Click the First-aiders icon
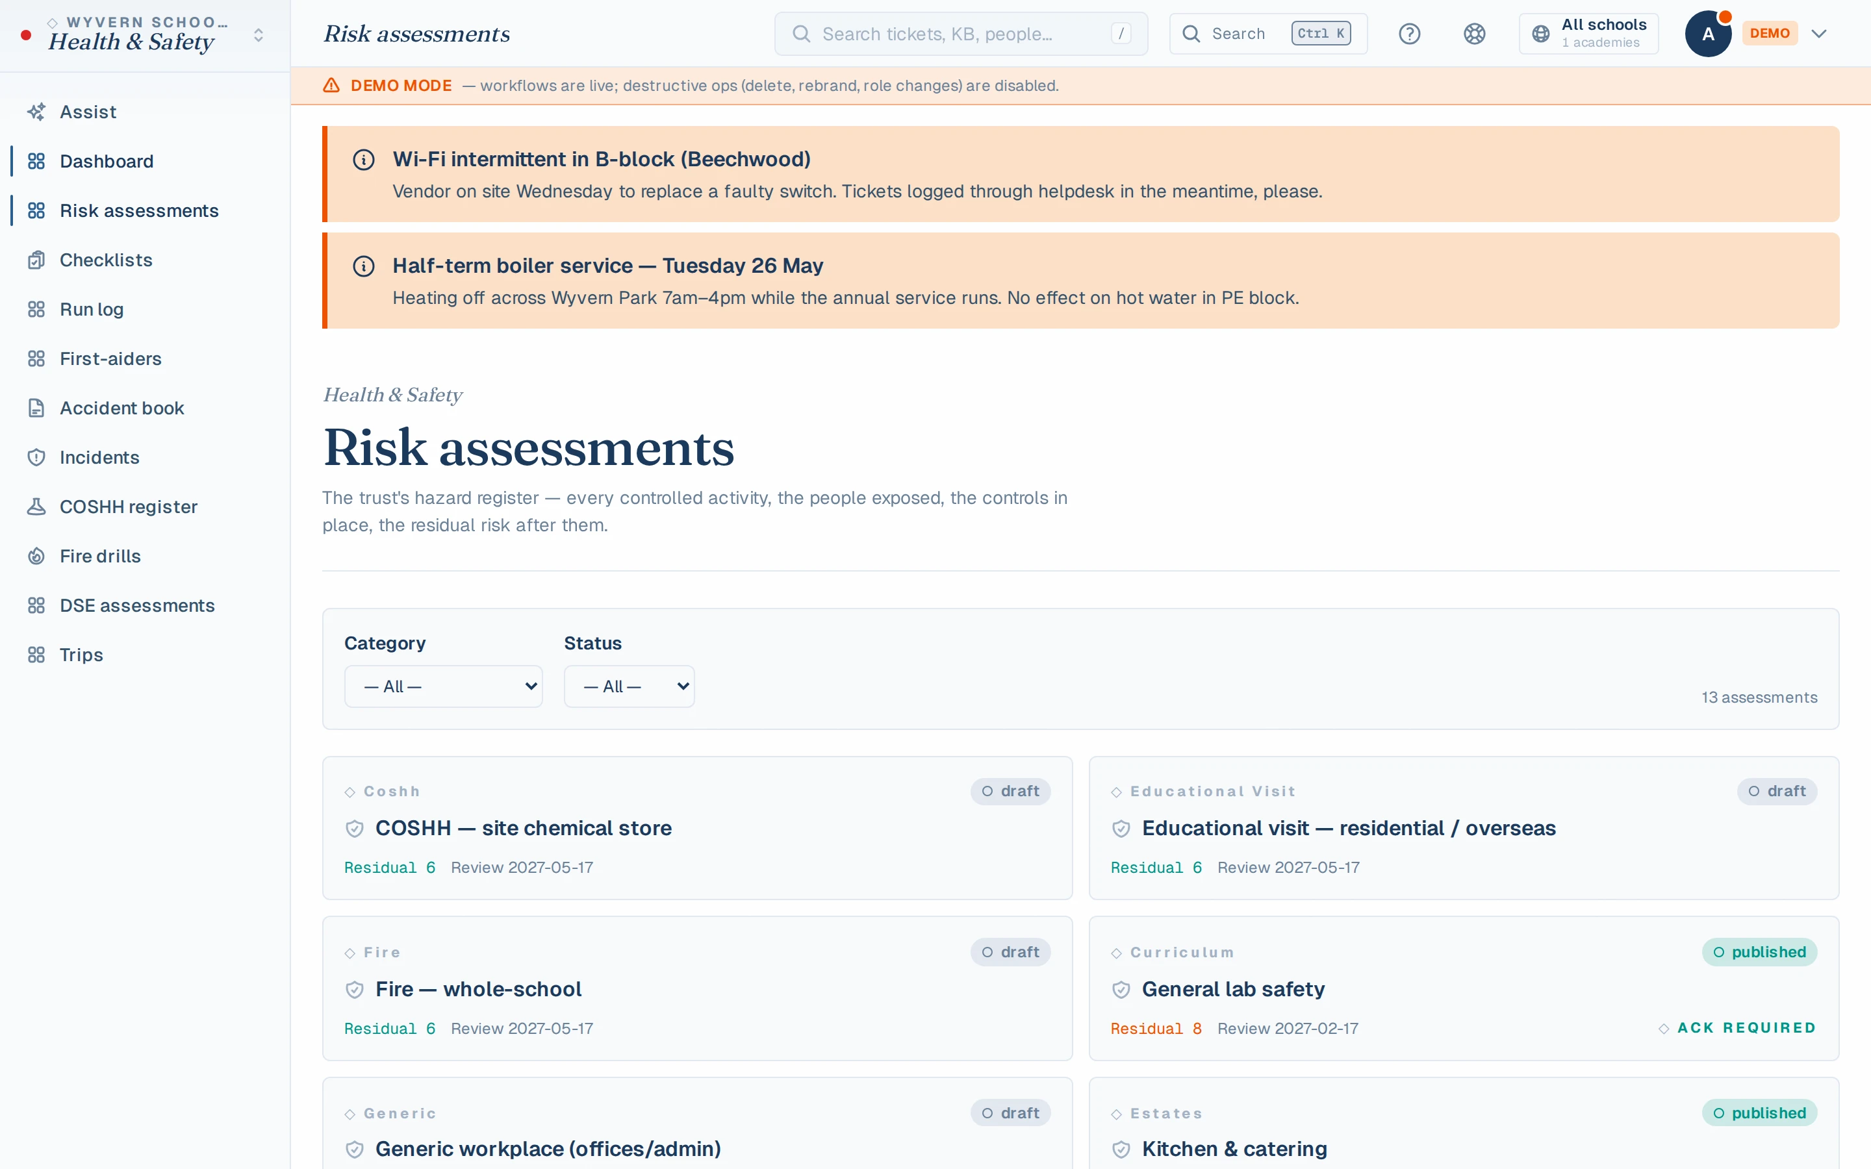Image resolution: width=1871 pixels, height=1169 pixels. click(36, 358)
